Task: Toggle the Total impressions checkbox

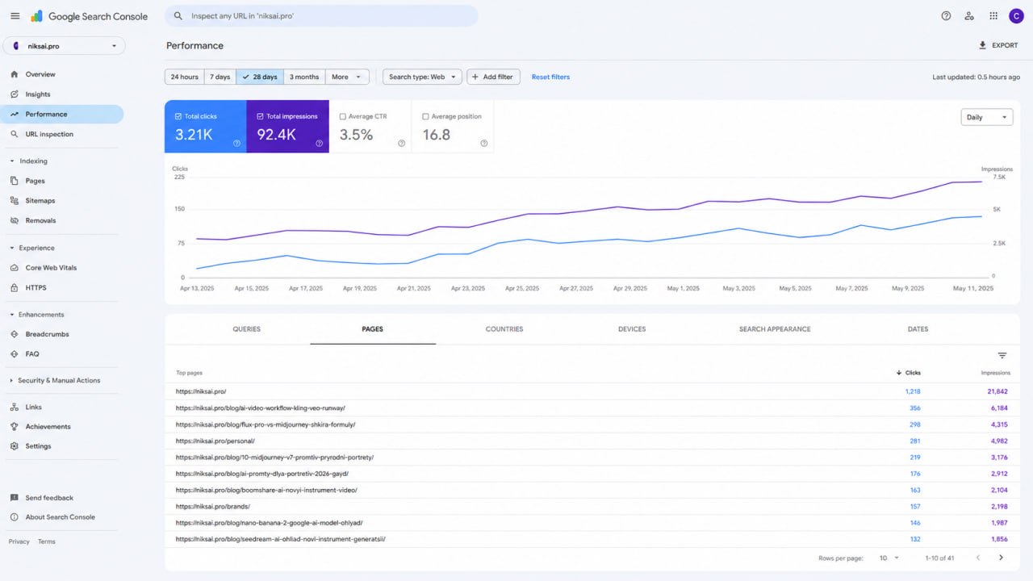Action: click(x=260, y=116)
